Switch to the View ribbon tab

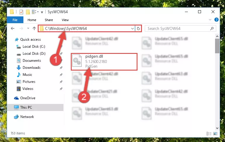65,20
